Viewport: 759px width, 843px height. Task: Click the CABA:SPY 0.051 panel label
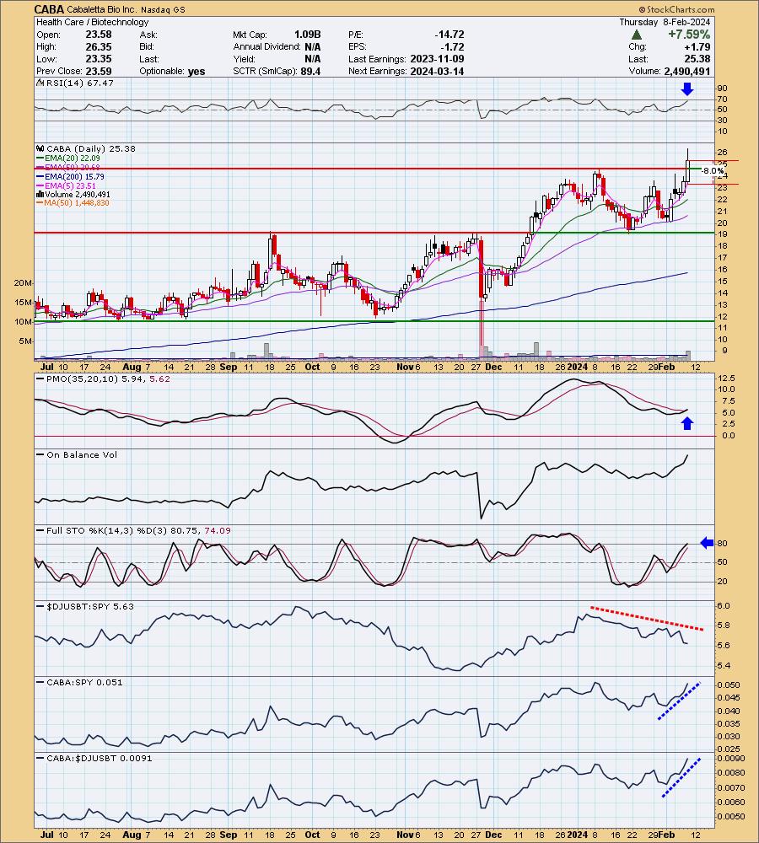[x=84, y=682]
